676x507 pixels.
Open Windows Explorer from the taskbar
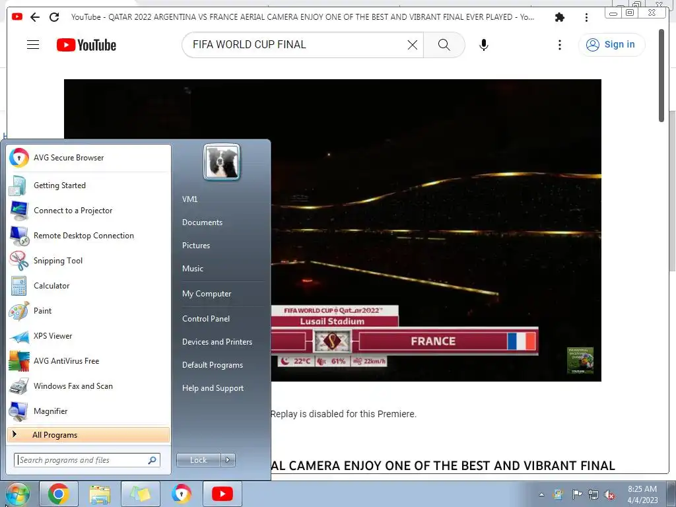pos(100,494)
